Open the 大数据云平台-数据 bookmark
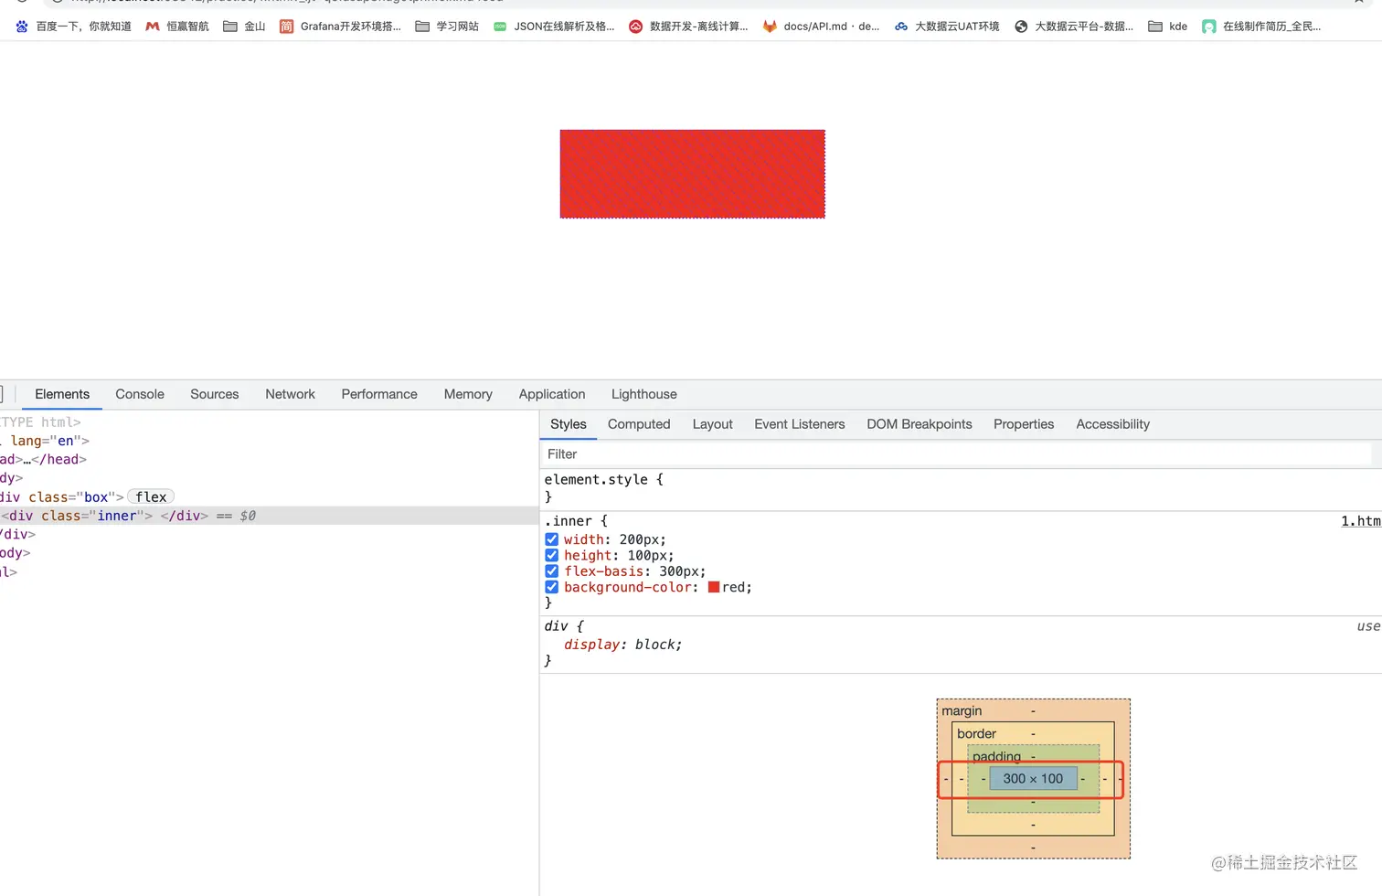 [1074, 27]
